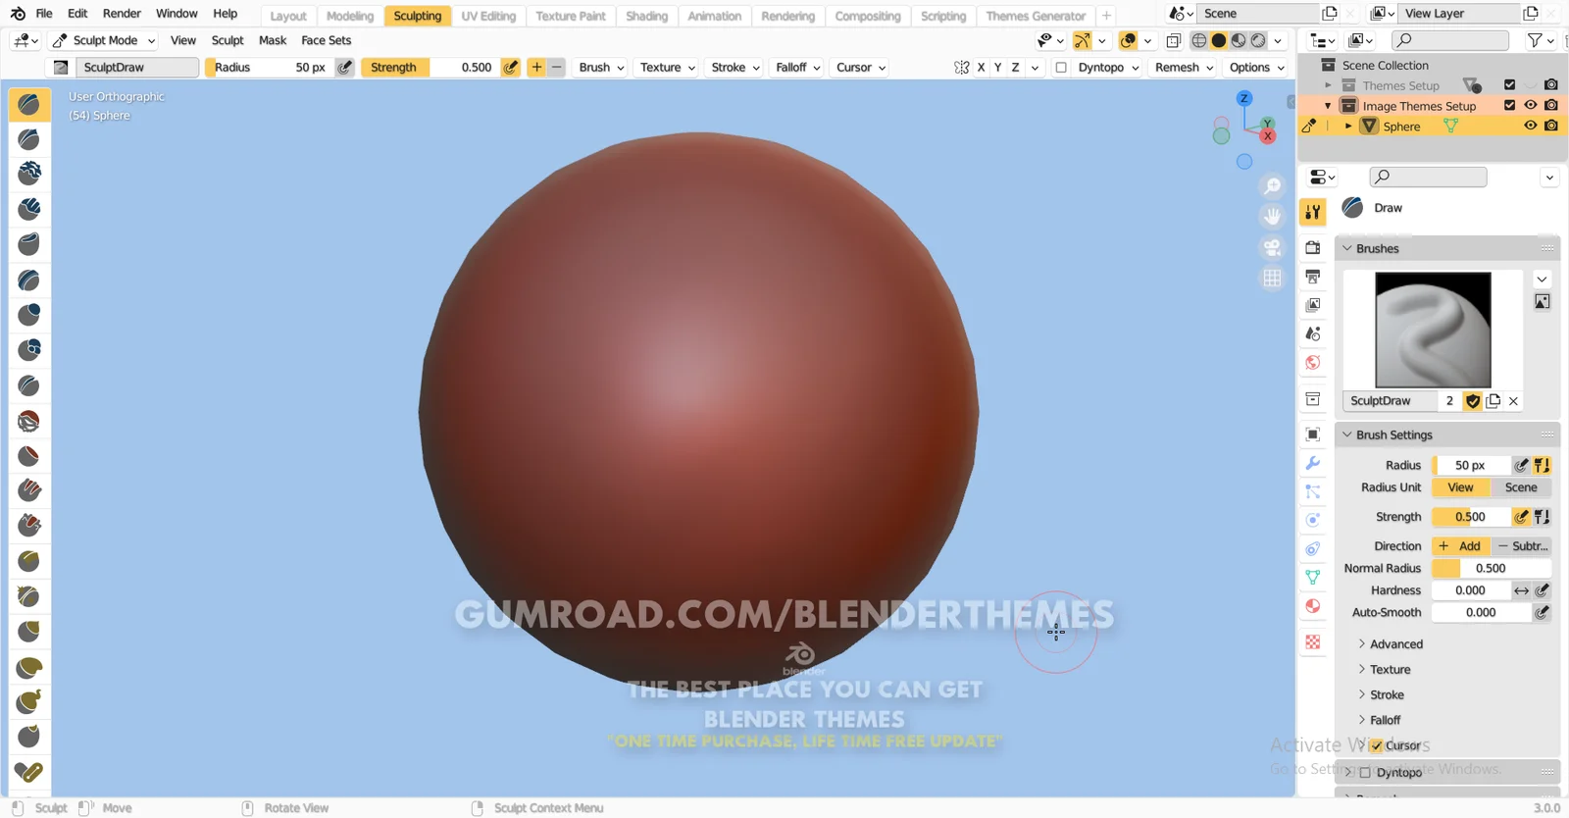This screenshot has height=818, width=1569.
Task: Click the viewport zoom magnifier gizmo
Action: (1273, 186)
